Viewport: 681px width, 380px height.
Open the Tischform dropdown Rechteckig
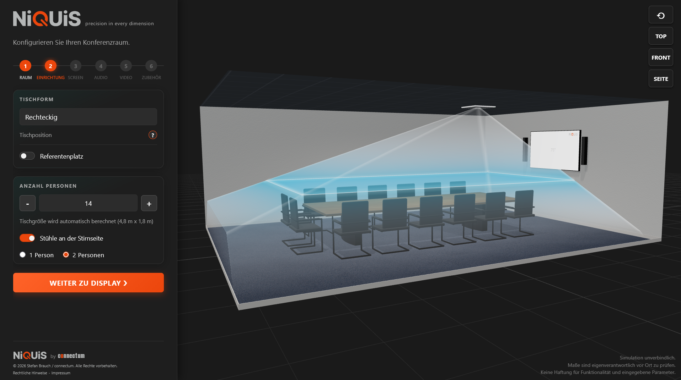tap(88, 117)
